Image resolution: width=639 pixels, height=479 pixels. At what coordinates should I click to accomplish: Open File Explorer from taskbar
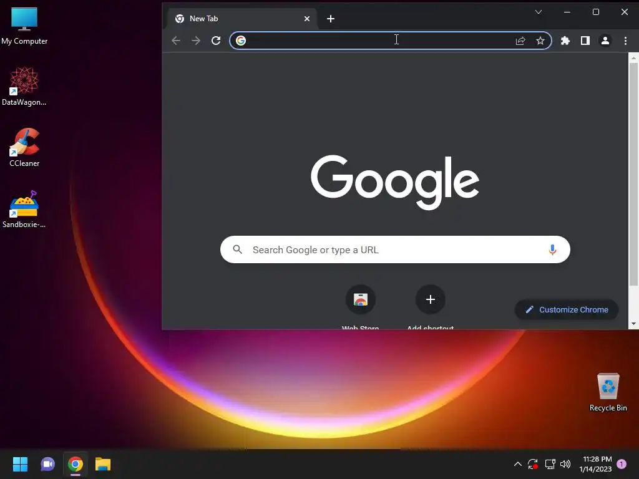click(103, 464)
